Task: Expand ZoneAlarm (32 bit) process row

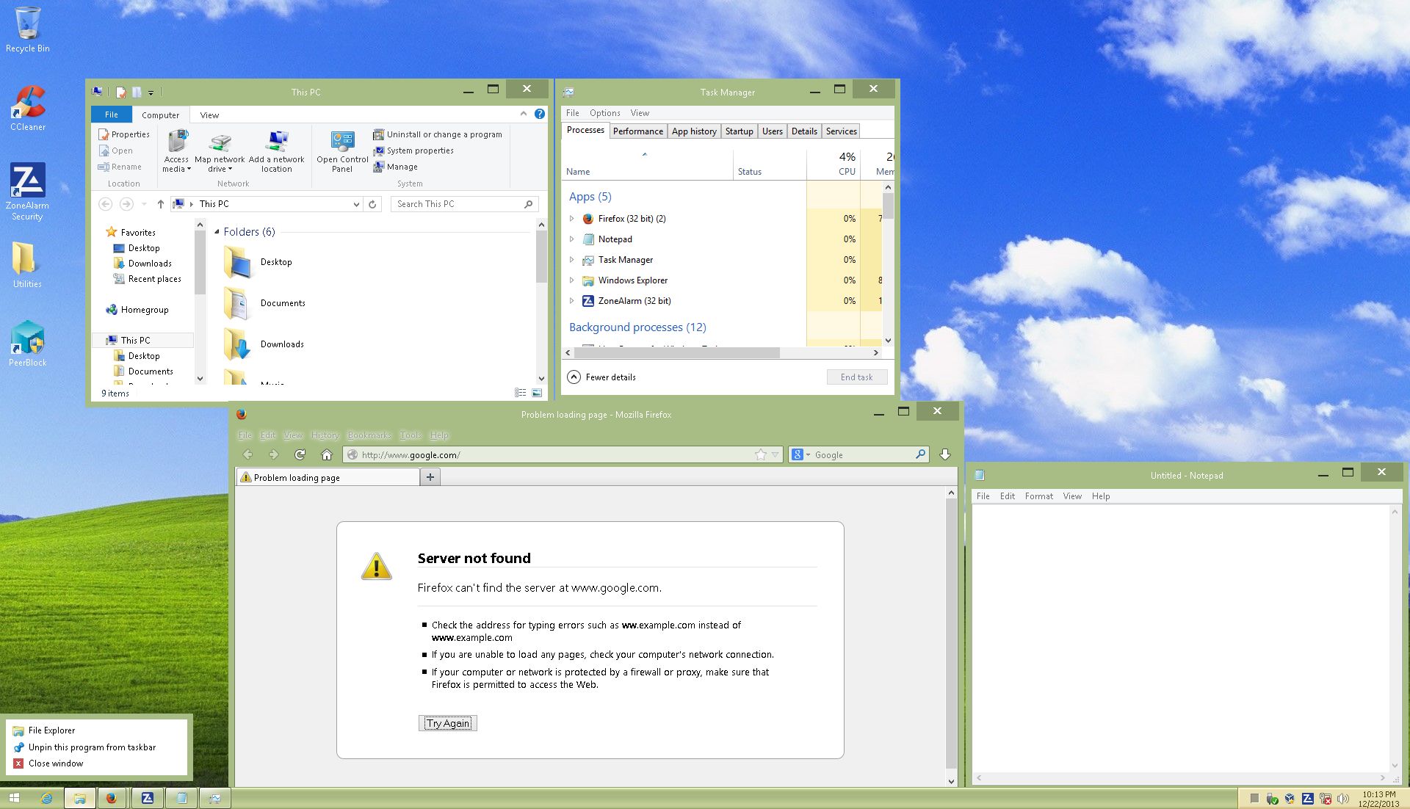Action: [572, 301]
